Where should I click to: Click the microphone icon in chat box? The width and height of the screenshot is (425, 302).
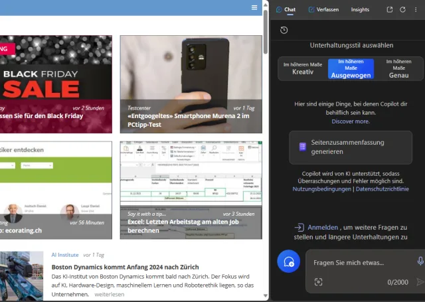(x=420, y=261)
